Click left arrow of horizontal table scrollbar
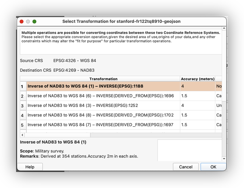244x188 pixels. pos(22,135)
